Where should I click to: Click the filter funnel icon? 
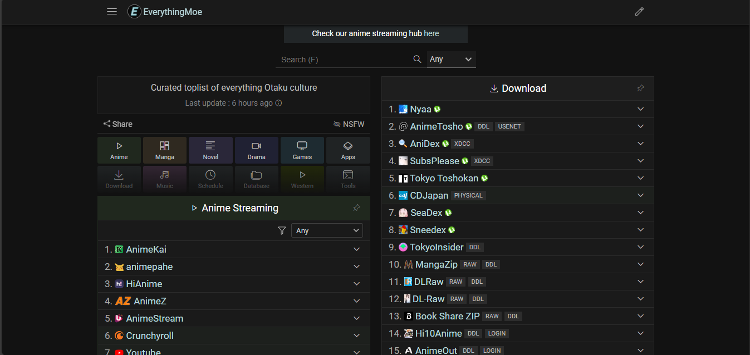282,230
